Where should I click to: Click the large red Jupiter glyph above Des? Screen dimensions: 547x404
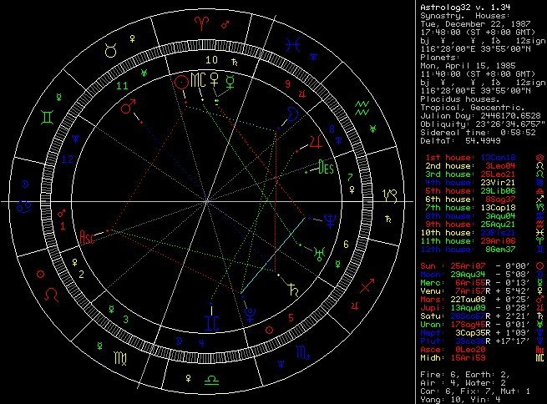(x=316, y=143)
